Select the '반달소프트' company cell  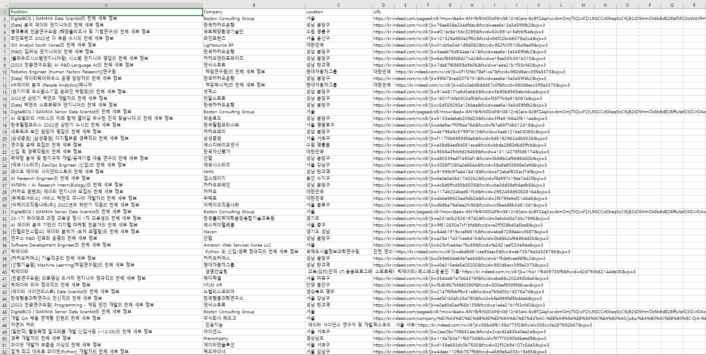point(254,99)
